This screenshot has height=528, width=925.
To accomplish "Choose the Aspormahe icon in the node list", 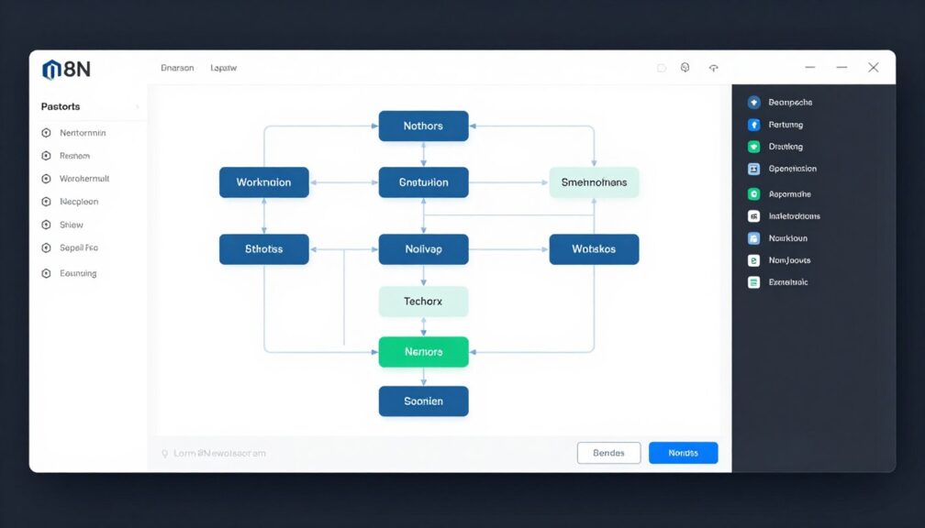I will [x=755, y=193].
